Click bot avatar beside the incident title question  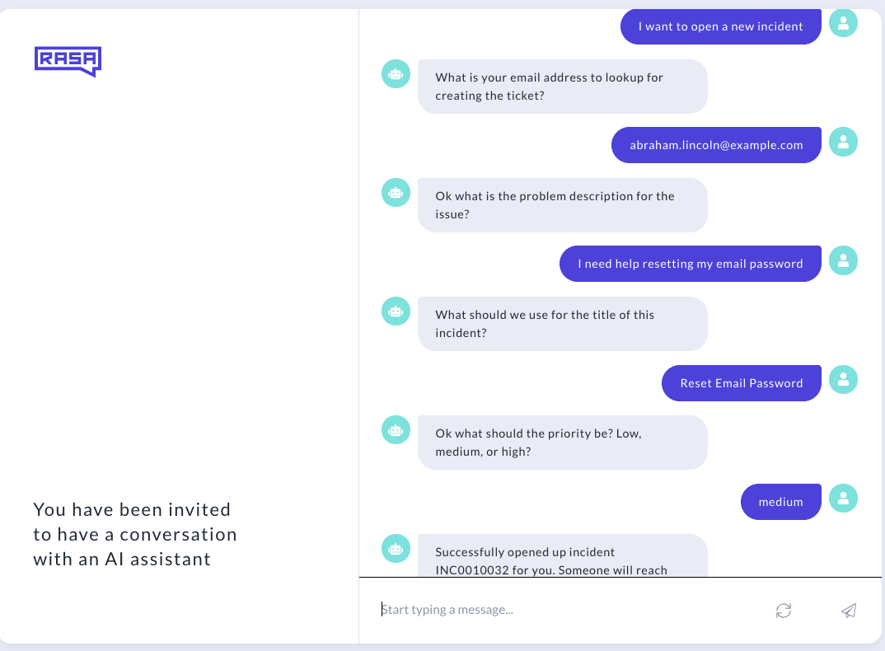tap(396, 311)
